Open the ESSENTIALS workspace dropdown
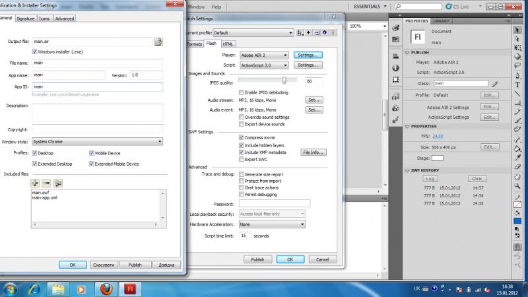The height and width of the screenshot is (297, 528). pyautogui.click(x=370, y=7)
